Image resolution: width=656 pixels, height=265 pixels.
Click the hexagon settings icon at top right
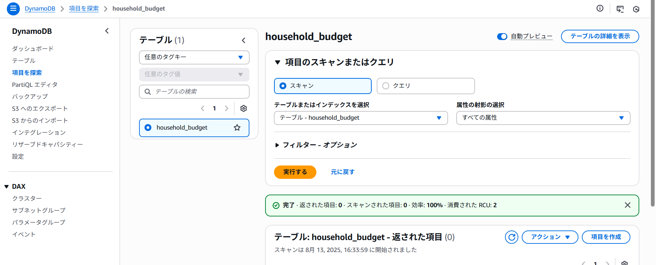click(x=636, y=9)
